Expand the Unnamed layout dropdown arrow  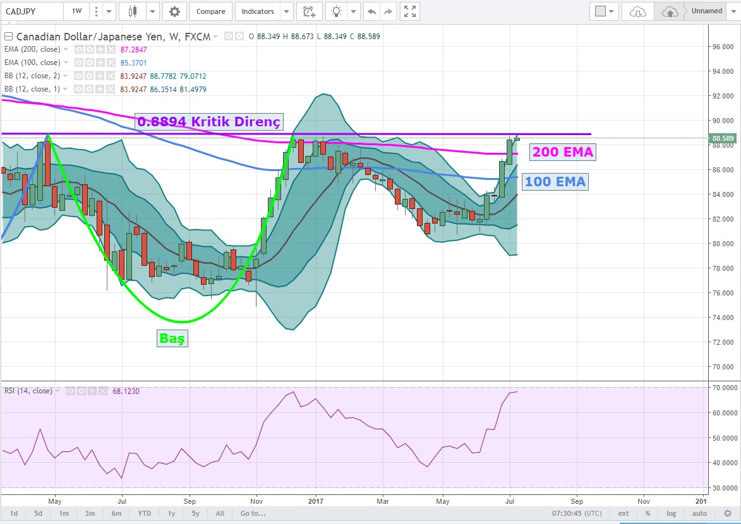[733, 11]
